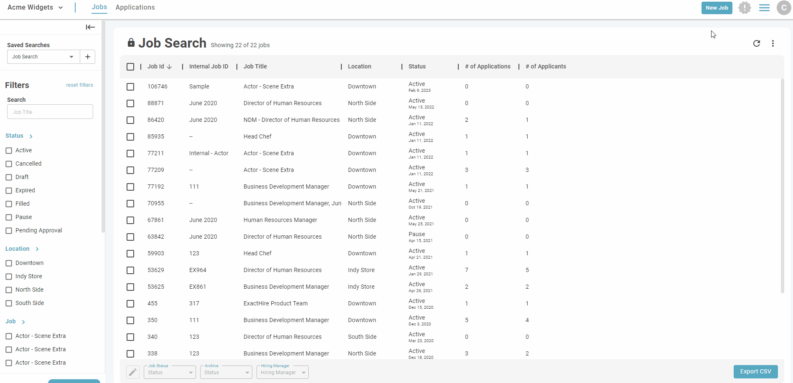Screen dimensions: 793x383
Task: Select the checkbox for job 455
Action: [x=130, y=304]
